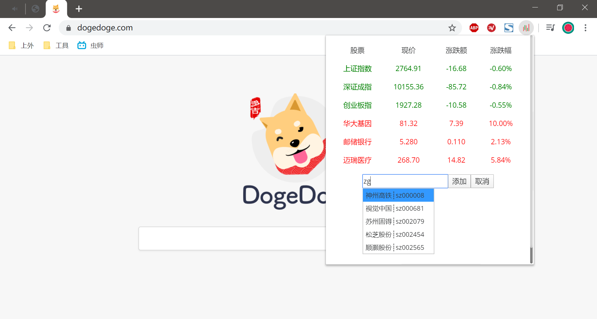Viewport: 597px width, 319px height.
Task: Select suggestion 神州高铁 sz000008
Action: point(398,195)
